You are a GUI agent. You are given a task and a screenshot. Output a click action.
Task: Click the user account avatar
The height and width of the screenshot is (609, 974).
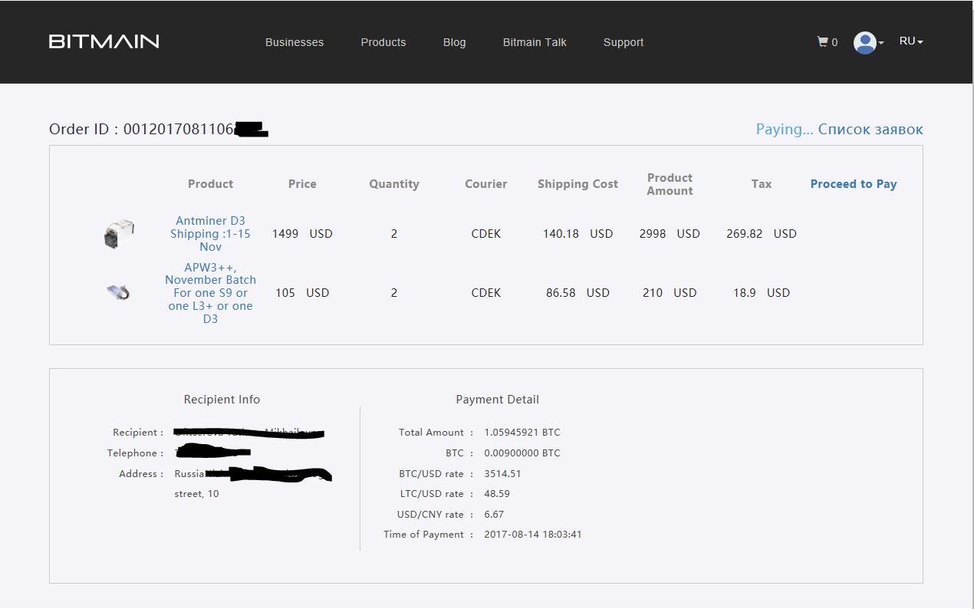tap(864, 42)
